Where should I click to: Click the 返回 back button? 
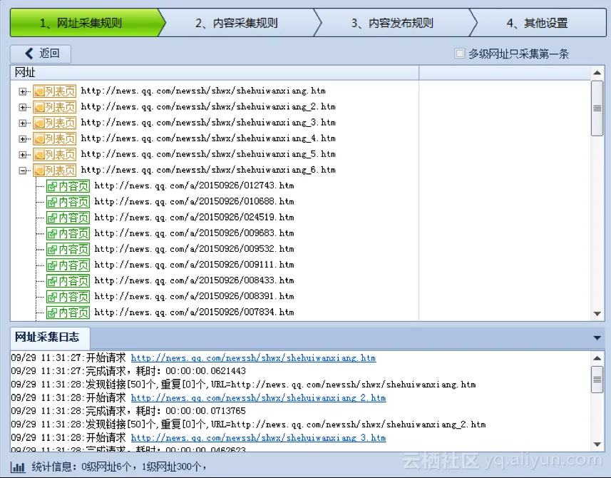[41, 54]
